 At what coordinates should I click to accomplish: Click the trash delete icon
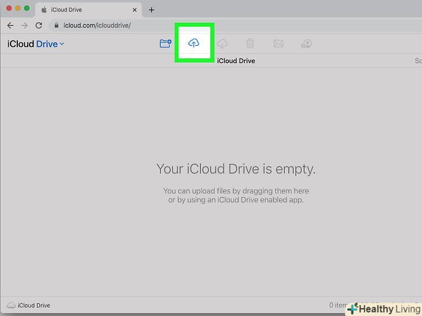pos(250,43)
